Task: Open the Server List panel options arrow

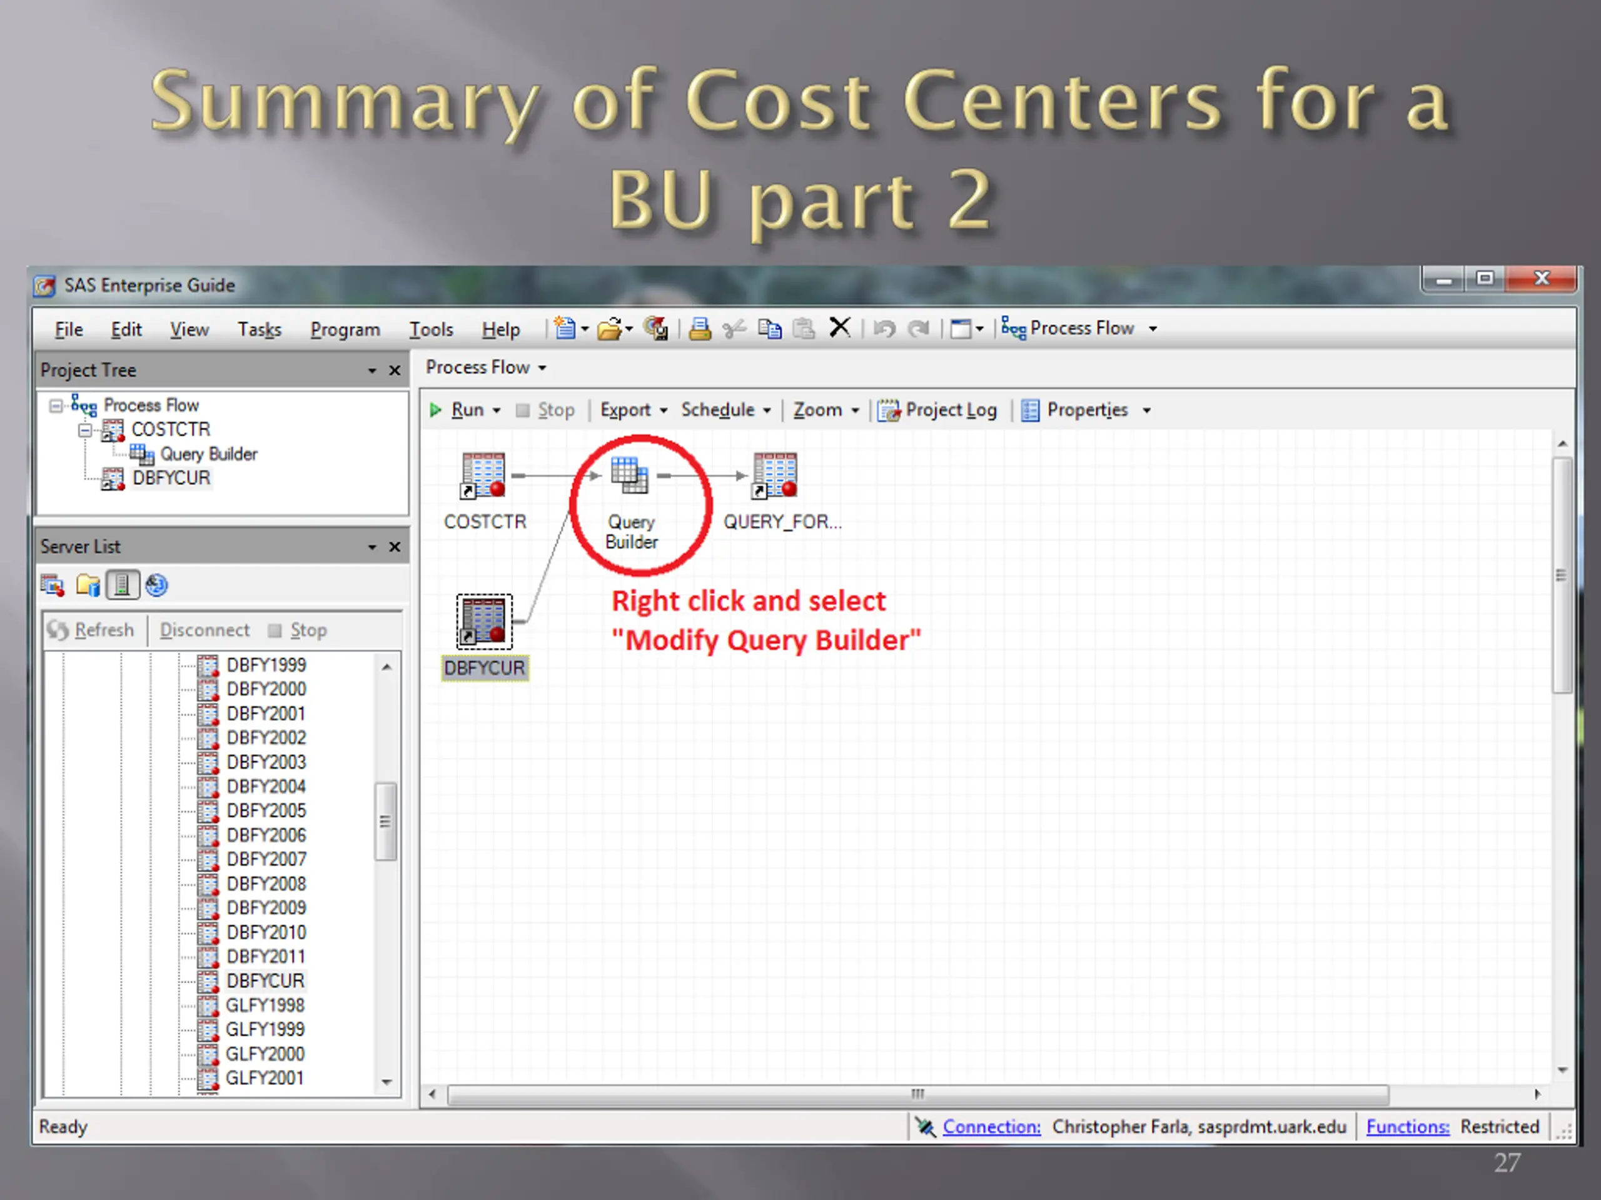Action: click(372, 547)
